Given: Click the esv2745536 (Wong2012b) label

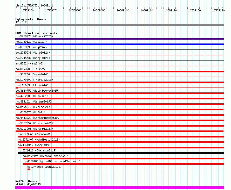Looking at the screenshot, I should click(x=33, y=53).
